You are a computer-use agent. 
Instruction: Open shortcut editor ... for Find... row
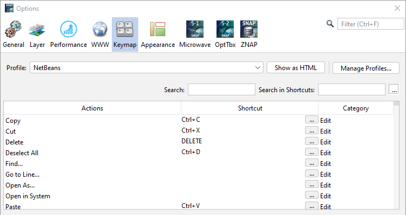(312, 163)
